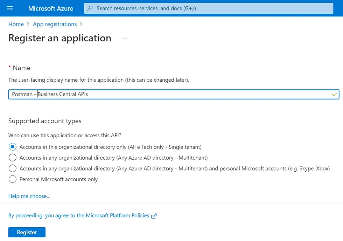This screenshot has height=241, width=343.
Task: Click the 'Register an application' page title
Action: (x=60, y=38)
